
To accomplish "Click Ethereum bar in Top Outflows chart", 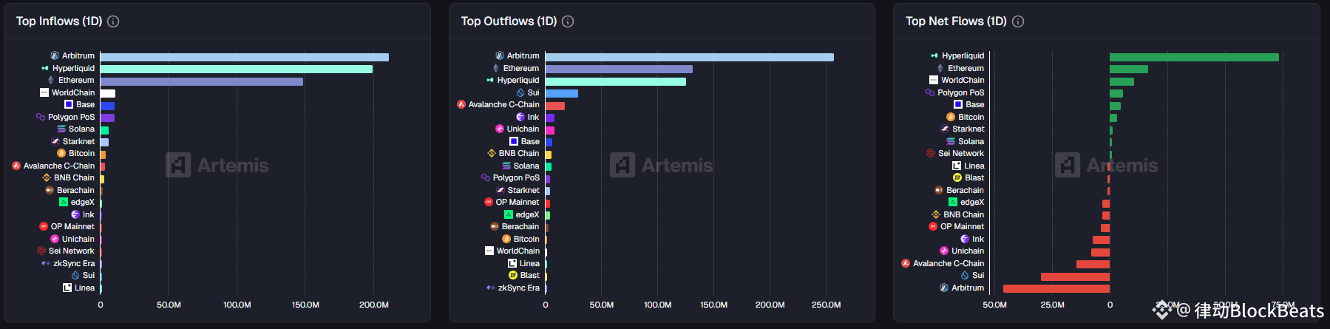I will 618,69.
